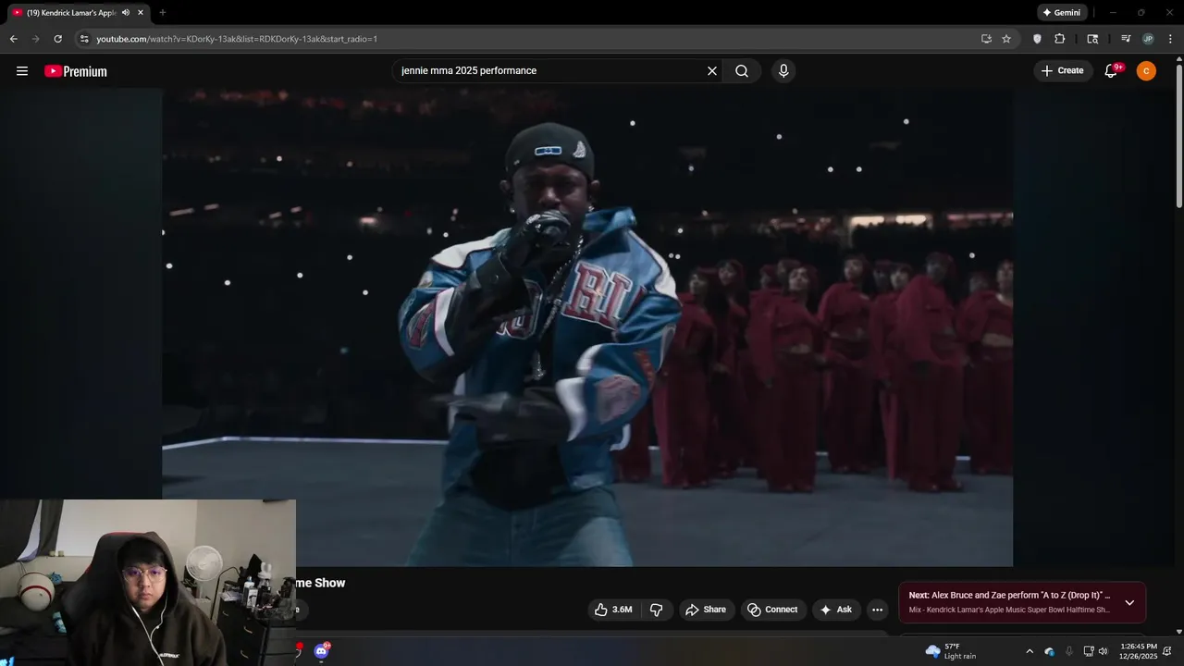Open YouTube notifications bell
The height and width of the screenshot is (666, 1184).
pos(1113,71)
